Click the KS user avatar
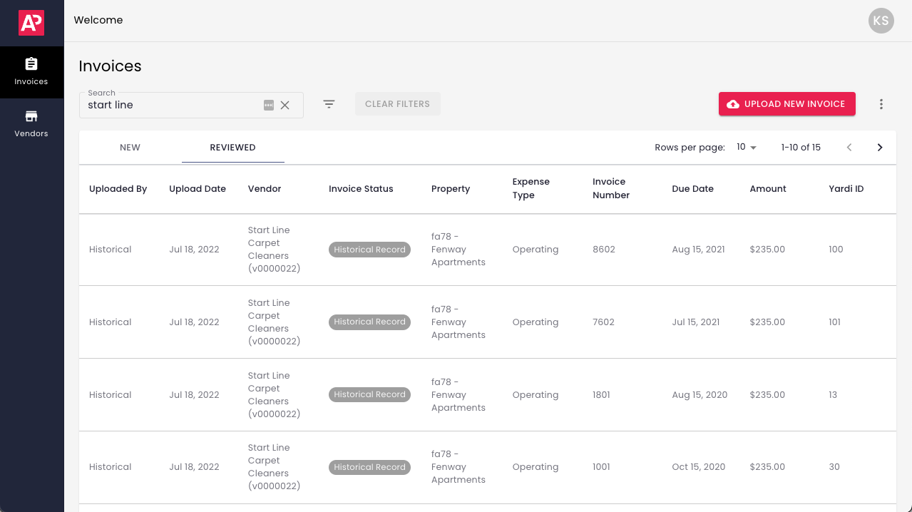This screenshot has width=912, height=512. [881, 21]
